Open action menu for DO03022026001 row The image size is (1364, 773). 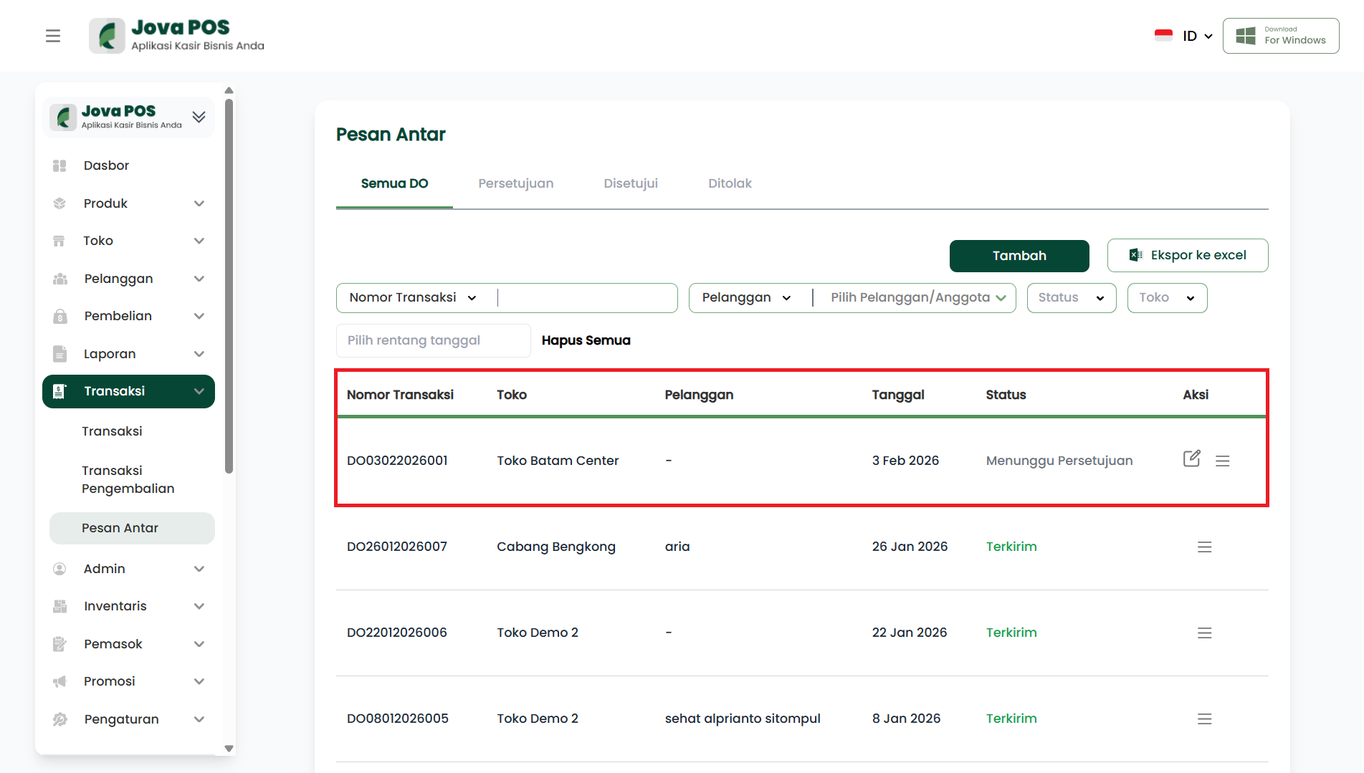1222,461
